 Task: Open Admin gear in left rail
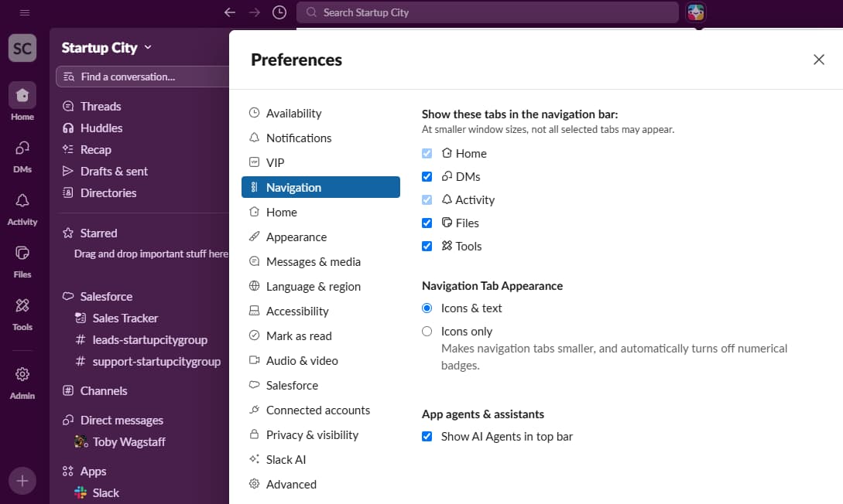22,383
